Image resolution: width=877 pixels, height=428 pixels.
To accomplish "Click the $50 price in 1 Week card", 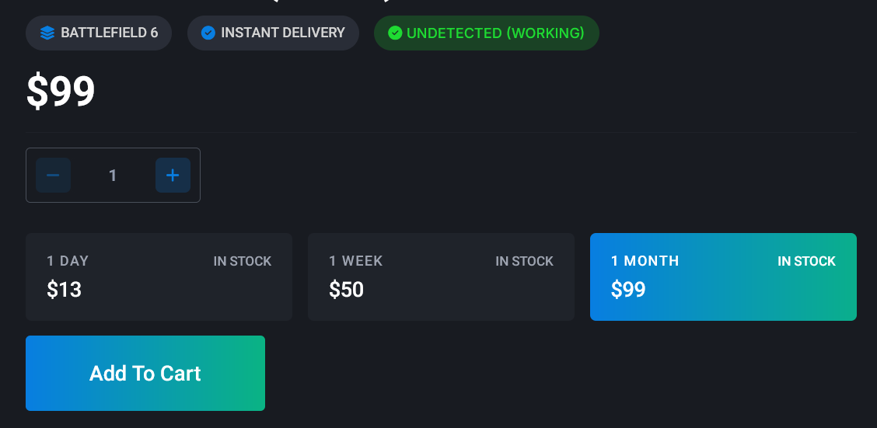I will (346, 290).
